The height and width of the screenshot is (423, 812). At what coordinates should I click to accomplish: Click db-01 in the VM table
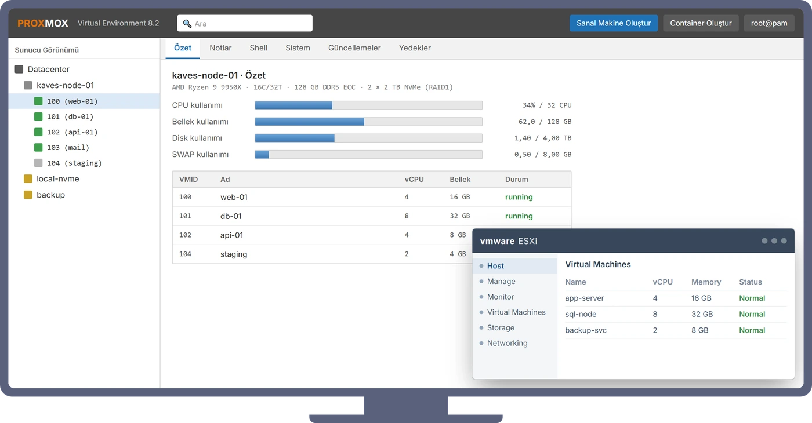[x=231, y=216]
